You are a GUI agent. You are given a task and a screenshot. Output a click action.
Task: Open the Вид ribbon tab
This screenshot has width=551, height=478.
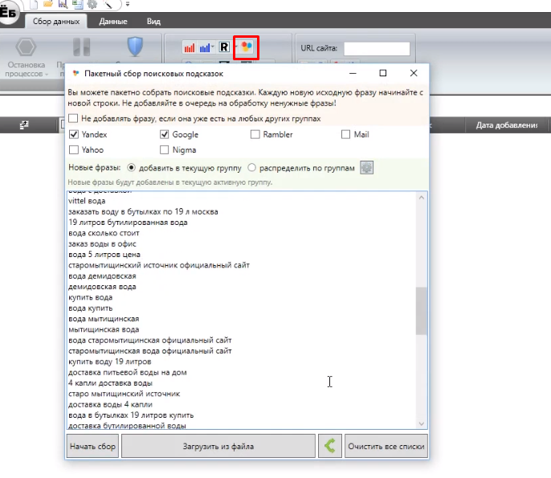(153, 22)
